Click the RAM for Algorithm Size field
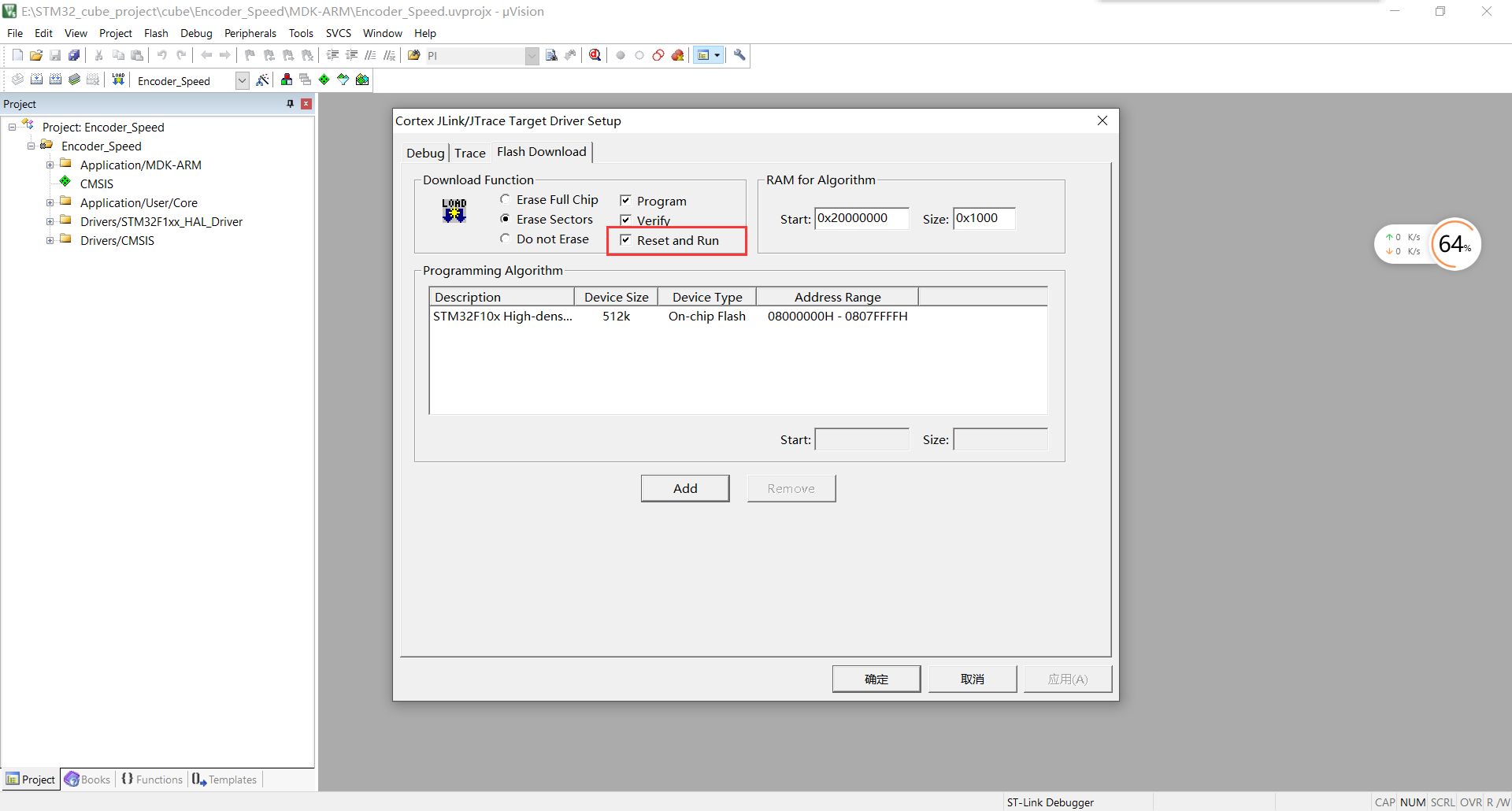 pos(984,218)
